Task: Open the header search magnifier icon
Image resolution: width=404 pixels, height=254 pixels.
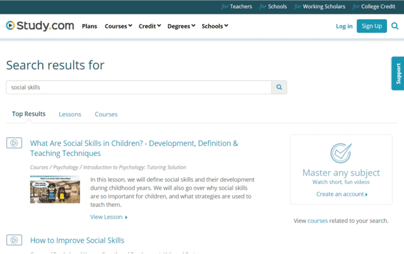Action: (x=395, y=26)
